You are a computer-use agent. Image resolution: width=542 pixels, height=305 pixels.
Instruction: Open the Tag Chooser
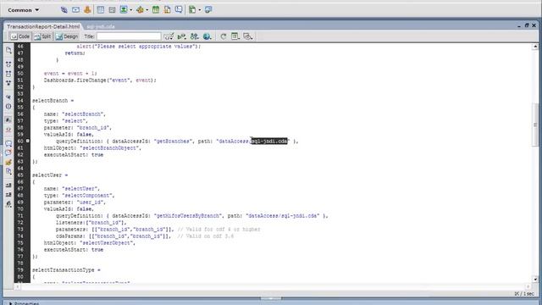pos(208,9)
